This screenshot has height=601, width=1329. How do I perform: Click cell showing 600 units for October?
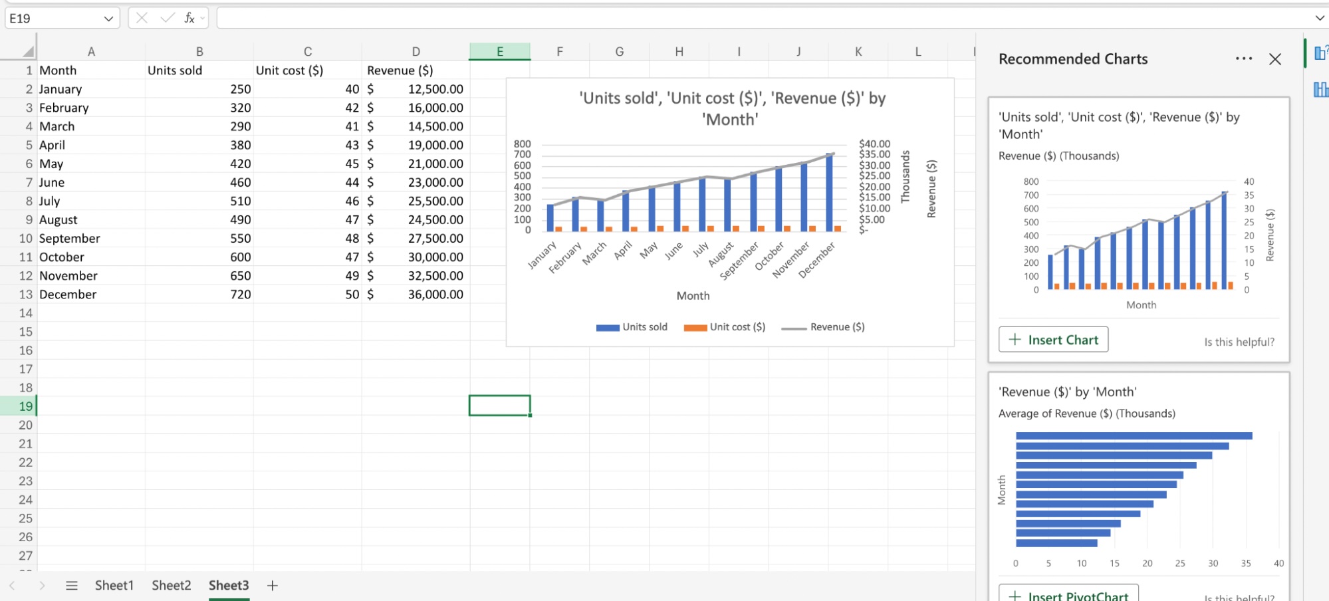(199, 257)
